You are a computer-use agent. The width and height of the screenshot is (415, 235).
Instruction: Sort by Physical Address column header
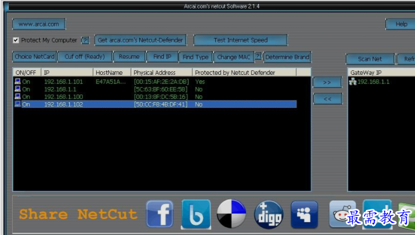162,73
